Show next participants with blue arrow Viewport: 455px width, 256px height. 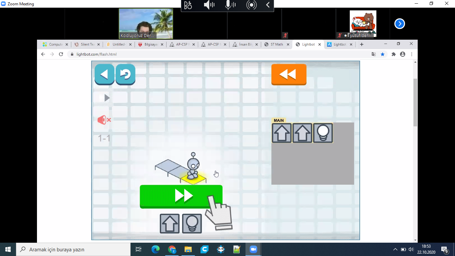coord(399,24)
